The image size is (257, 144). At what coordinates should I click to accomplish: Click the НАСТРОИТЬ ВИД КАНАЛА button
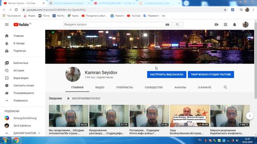pos(167,74)
